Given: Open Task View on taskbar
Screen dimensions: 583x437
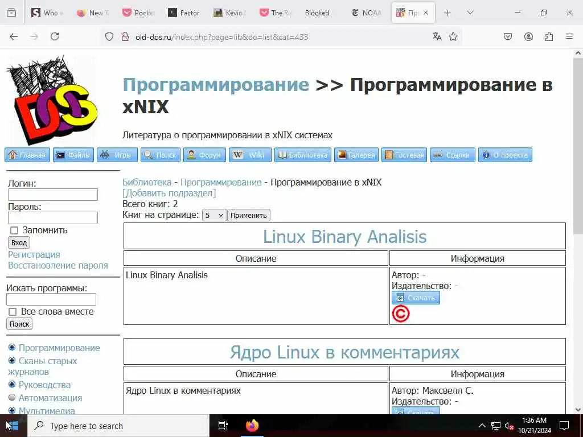Looking at the screenshot, I should click(x=223, y=426).
